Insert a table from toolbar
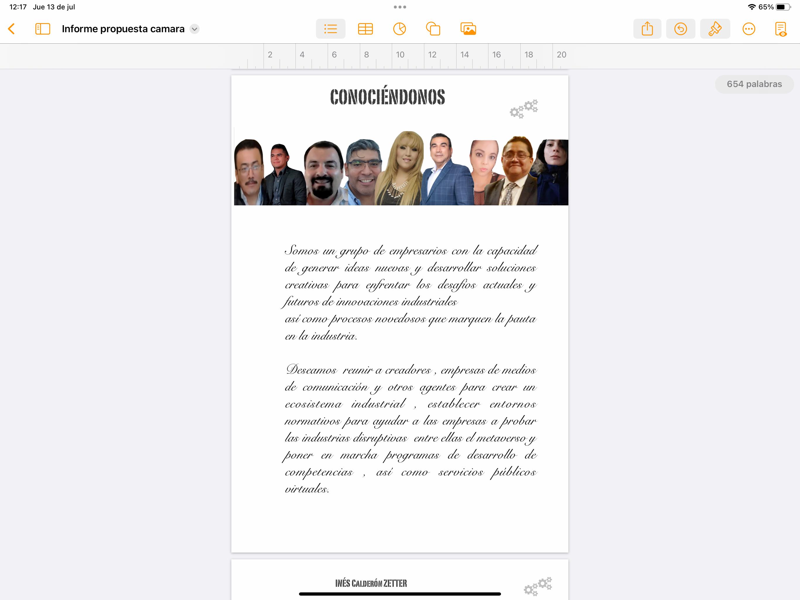Viewport: 800px width, 600px height. tap(365, 29)
